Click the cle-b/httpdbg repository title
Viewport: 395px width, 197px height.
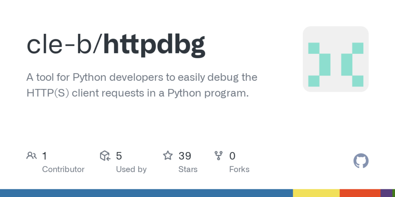click(116, 45)
